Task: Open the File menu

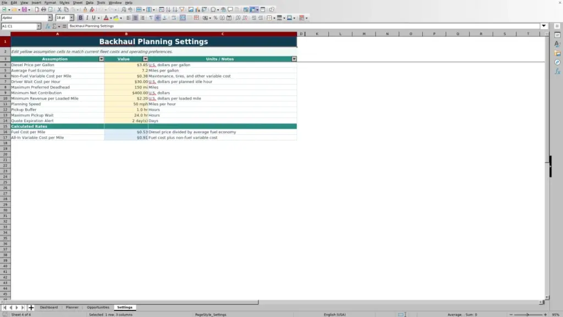Action: (4, 3)
